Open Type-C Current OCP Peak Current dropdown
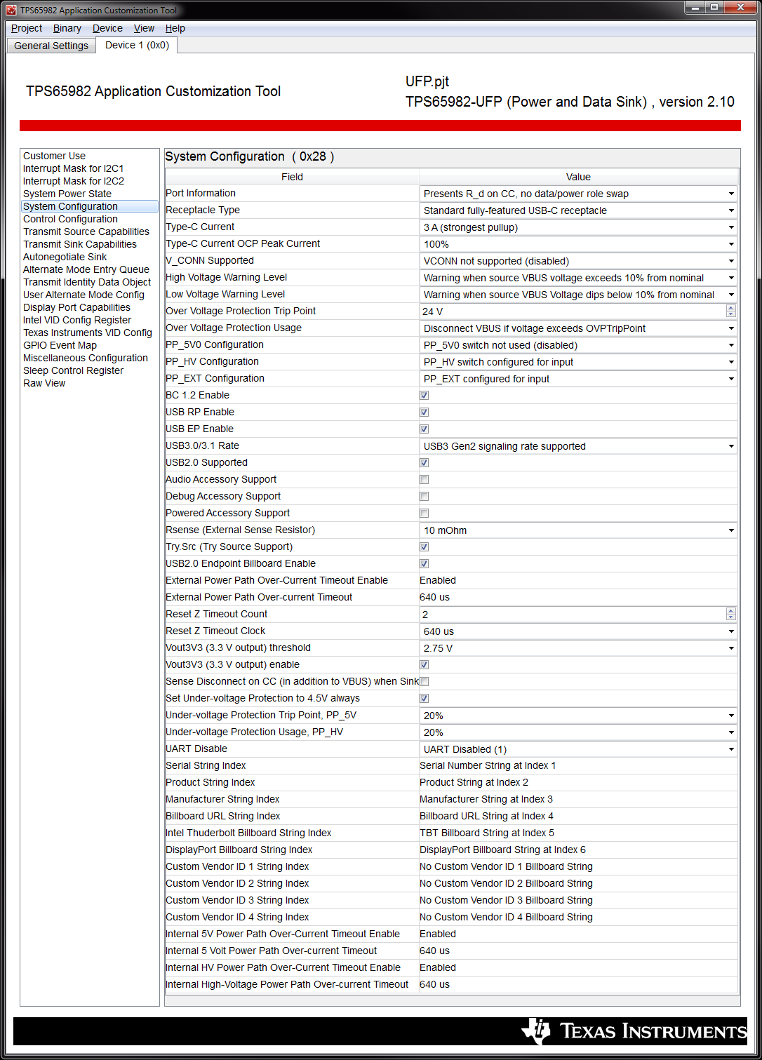This screenshot has height=1060, width=762. (x=578, y=244)
